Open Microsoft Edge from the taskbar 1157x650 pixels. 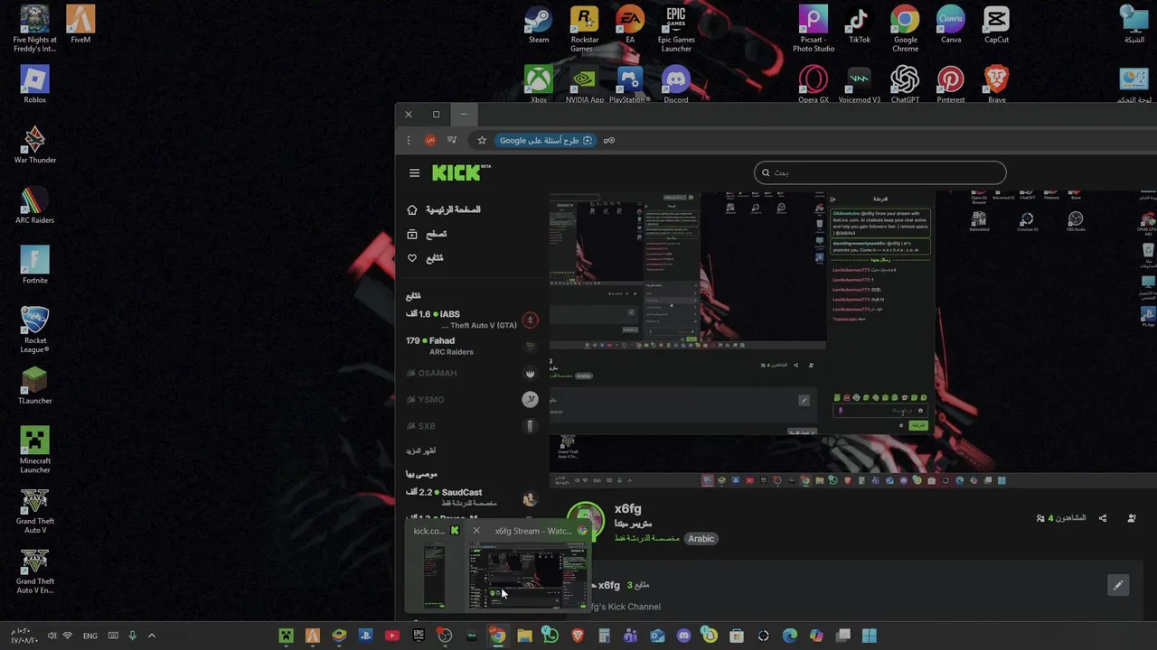790,636
